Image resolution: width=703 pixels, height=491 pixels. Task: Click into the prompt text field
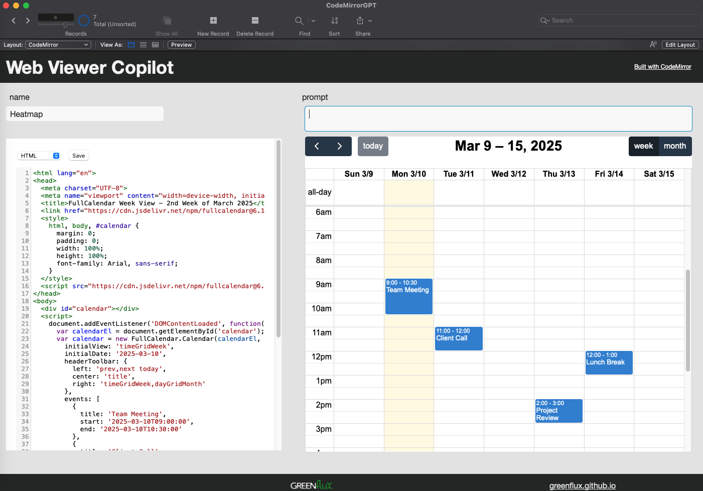click(x=498, y=118)
